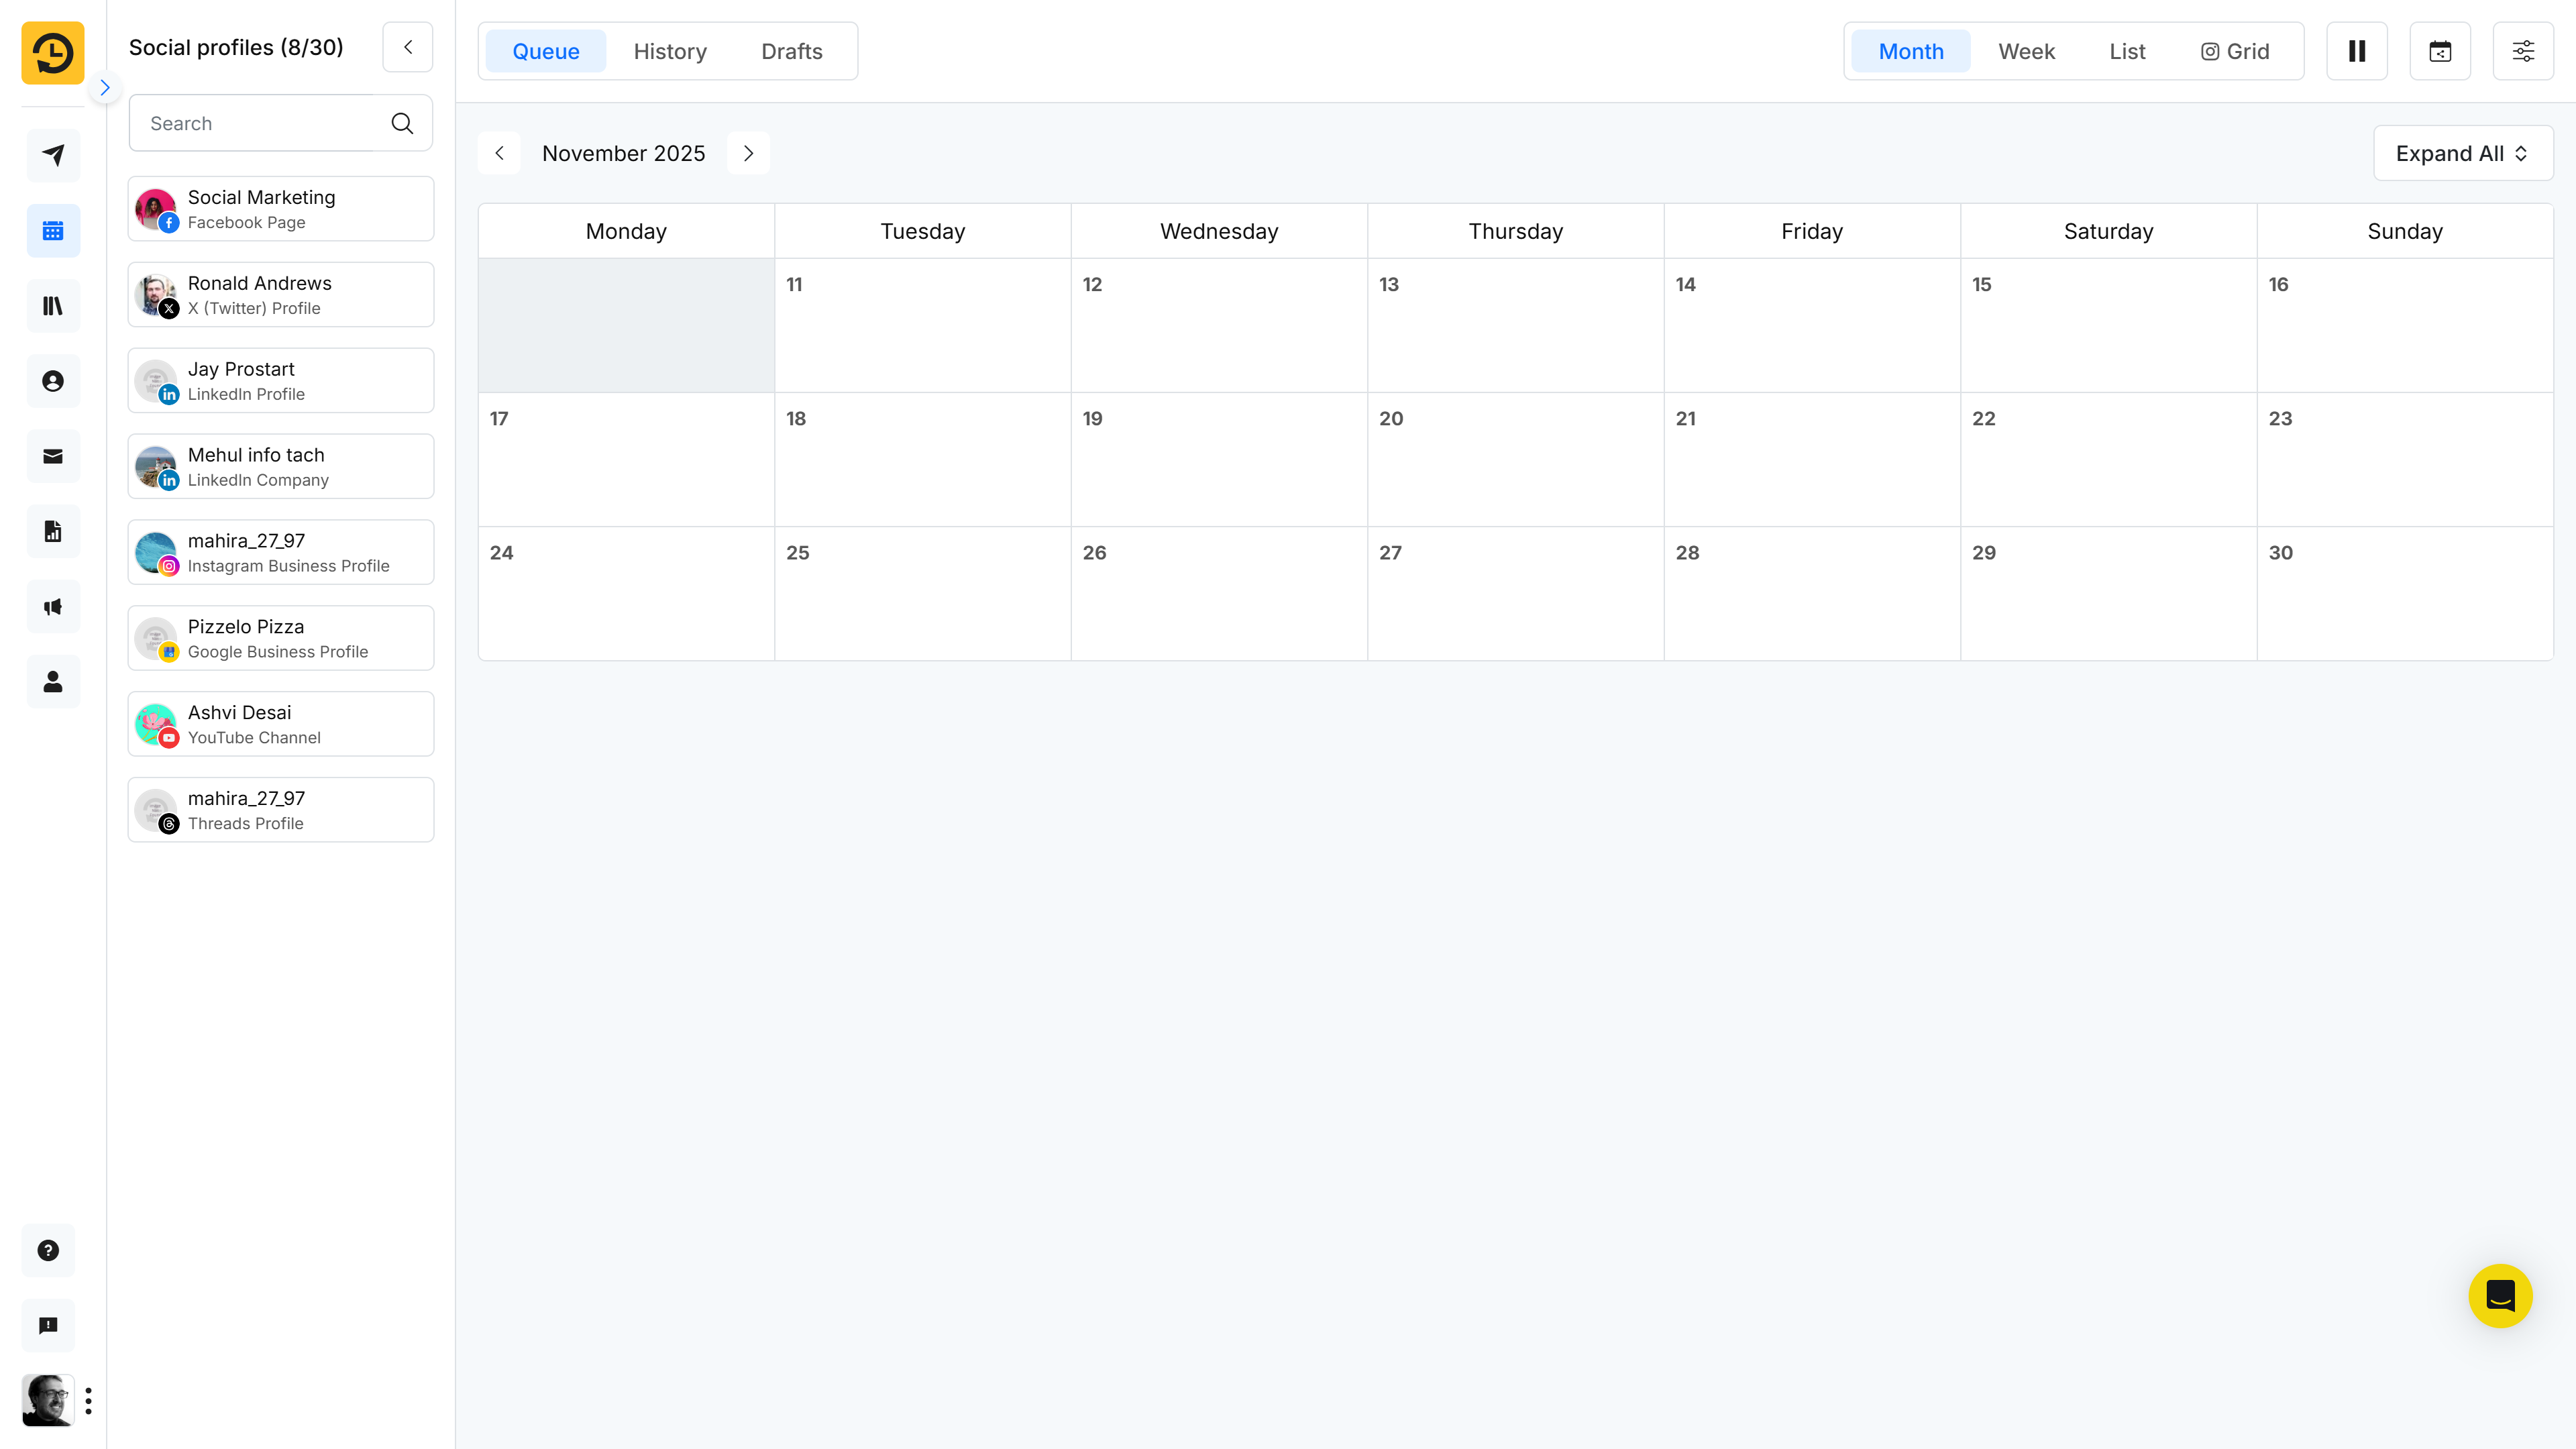Select Ashvi Desai YouTube Channel profile
Viewport: 2576px width, 1449px height.
pos(281,724)
